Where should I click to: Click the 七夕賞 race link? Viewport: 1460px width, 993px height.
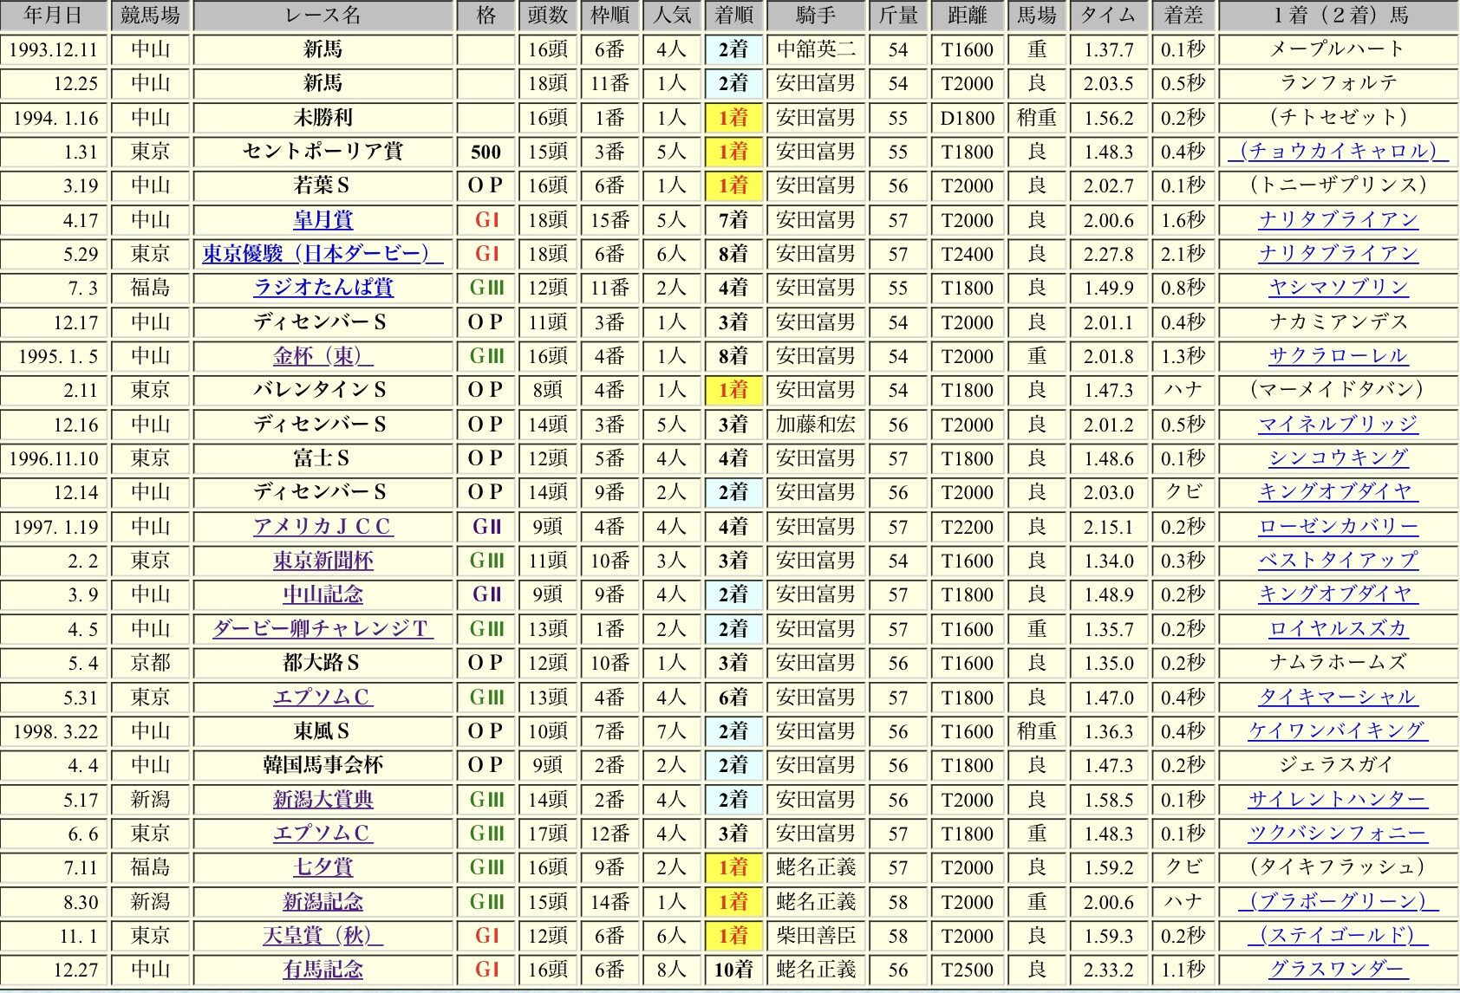click(x=323, y=867)
